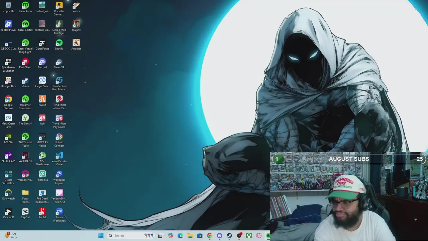
Task: Click the Streamer Companion desktop icon
Action: (x=25, y=103)
